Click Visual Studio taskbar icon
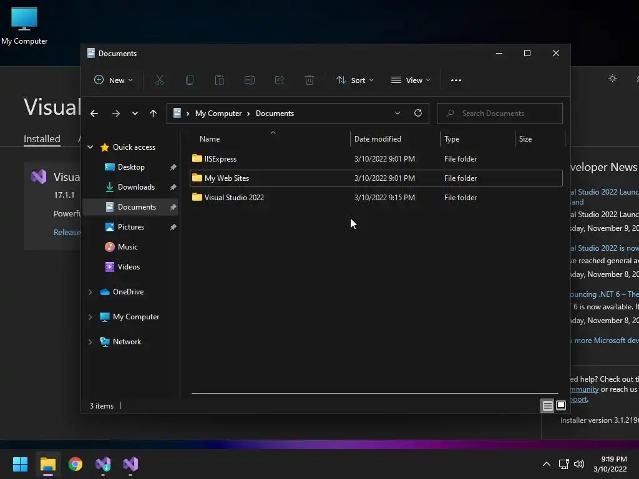 coord(130,464)
